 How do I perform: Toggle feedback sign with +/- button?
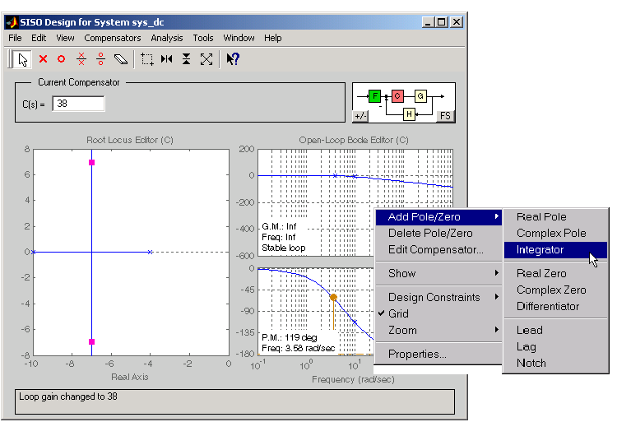coord(360,116)
